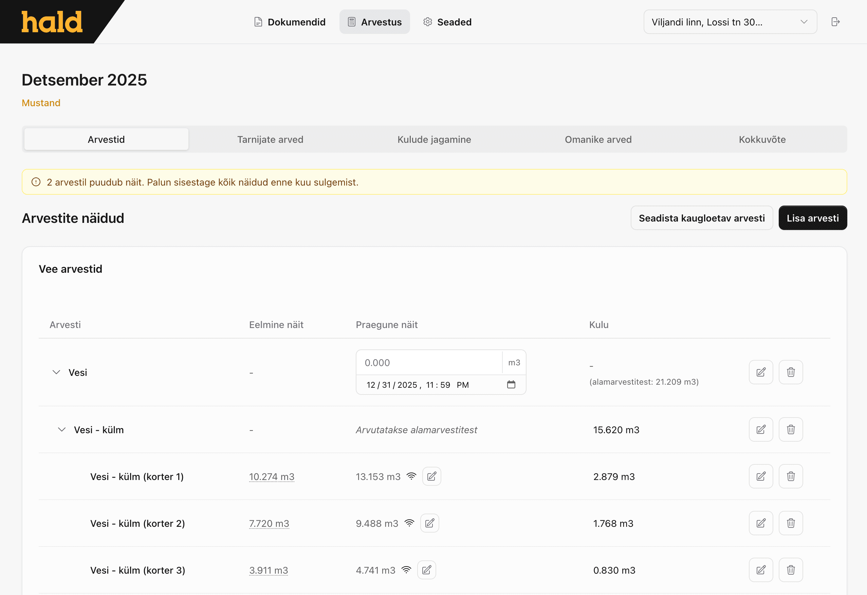Image resolution: width=867 pixels, height=595 pixels.
Task: Delete the Vesi meter row
Action: pyautogui.click(x=790, y=372)
